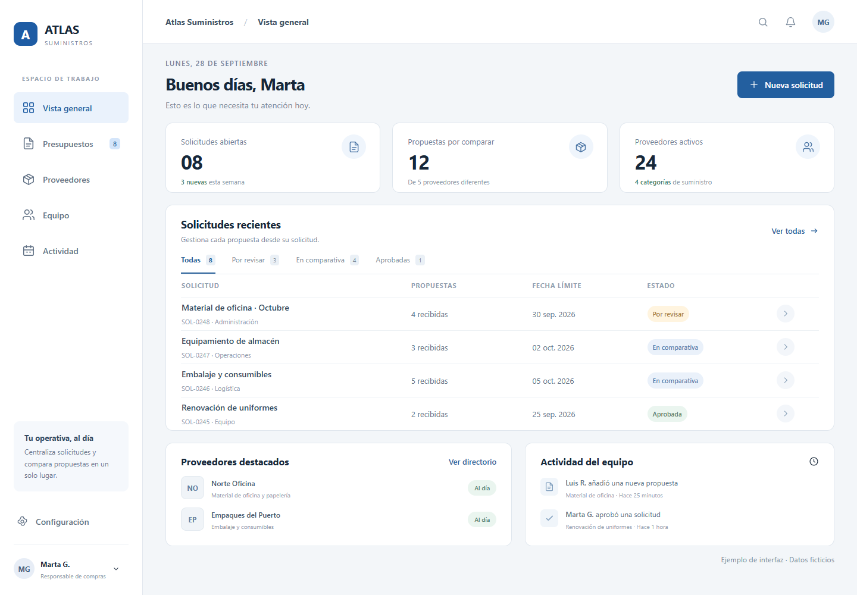The image size is (857, 595).
Task: Follow the Ver directorio link
Action: [473, 462]
